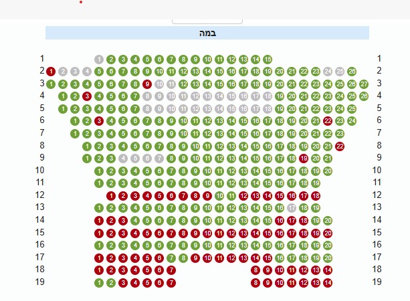The width and height of the screenshot is (410, 301).
Task: Click gray seat 17 in row 13
Action: pos(292,208)
